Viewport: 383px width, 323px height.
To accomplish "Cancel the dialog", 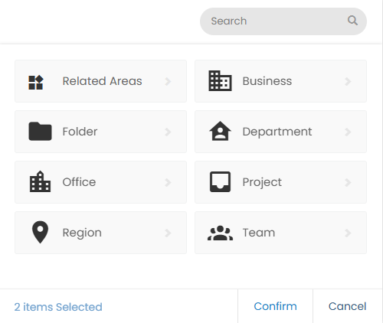I will [347, 306].
